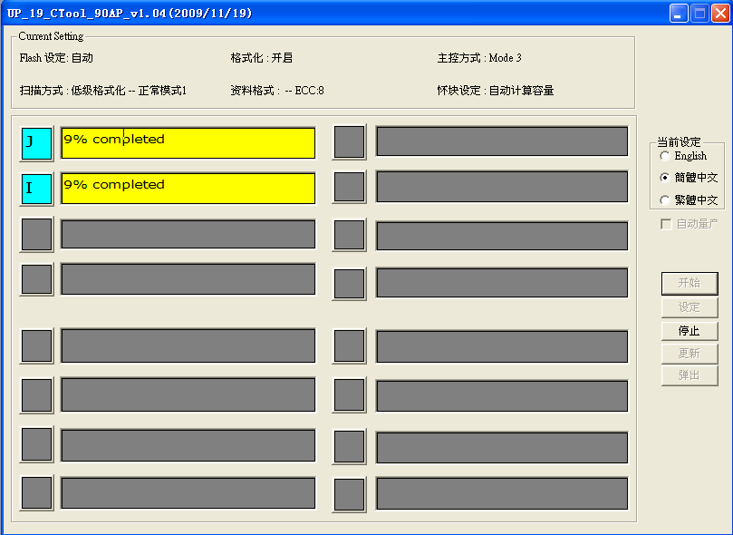Click the window title UP_19_CTool_90AP_v1.04
Screen dimensions: 733x535
130,13
